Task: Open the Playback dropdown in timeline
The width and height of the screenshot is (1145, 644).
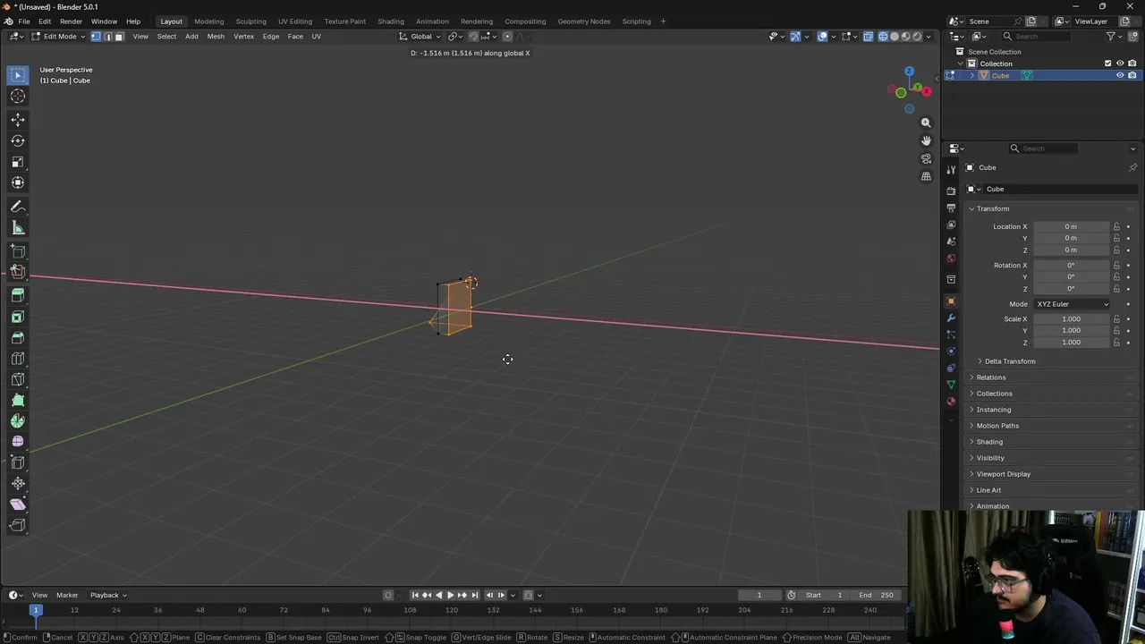Action: pyautogui.click(x=108, y=595)
